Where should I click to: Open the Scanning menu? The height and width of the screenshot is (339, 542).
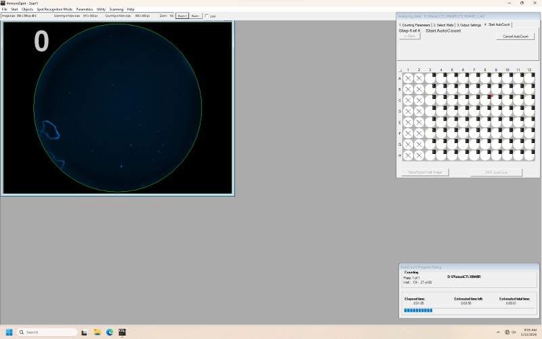point(116,9)
